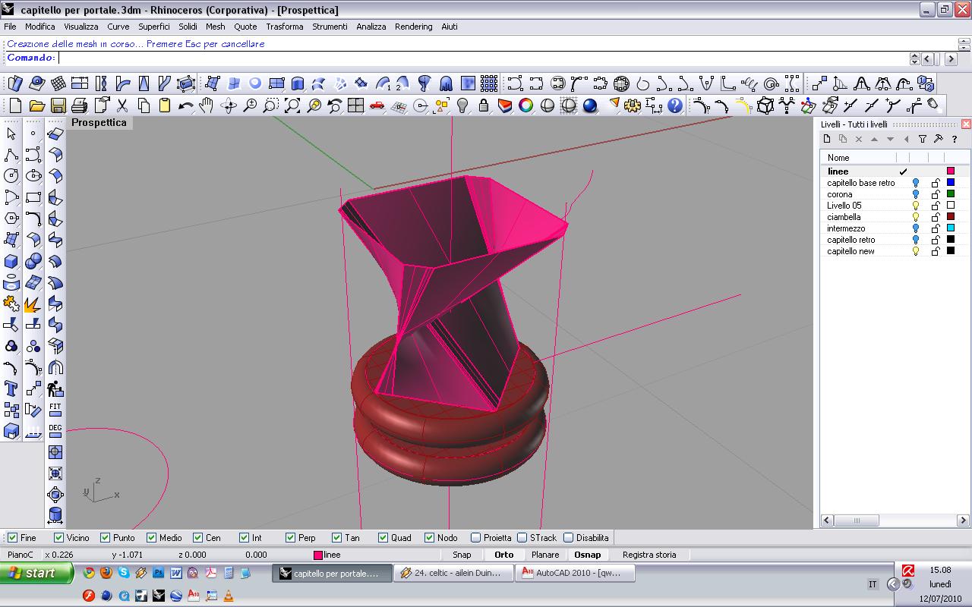
Task: Cut the selection with the scissors icon
Action: pyautogui.click(x=121, y=105)
